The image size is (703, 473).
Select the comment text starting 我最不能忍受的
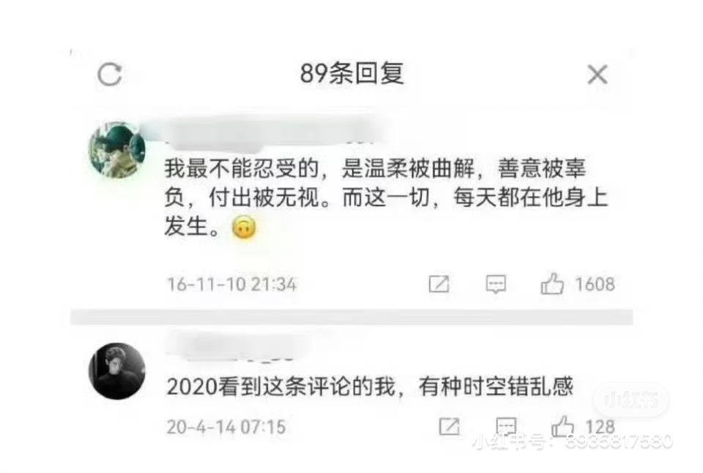click(386, 197)
